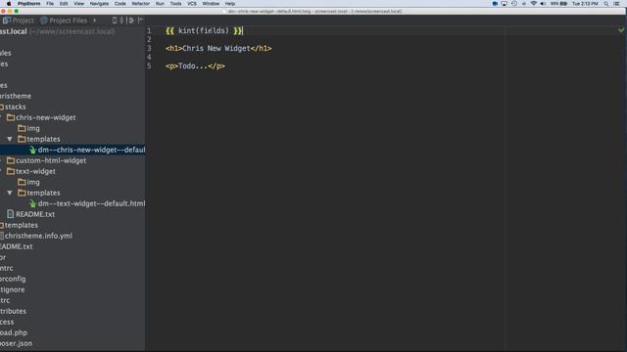Open Spotlight search in menu bar

(x=606, y=4)
